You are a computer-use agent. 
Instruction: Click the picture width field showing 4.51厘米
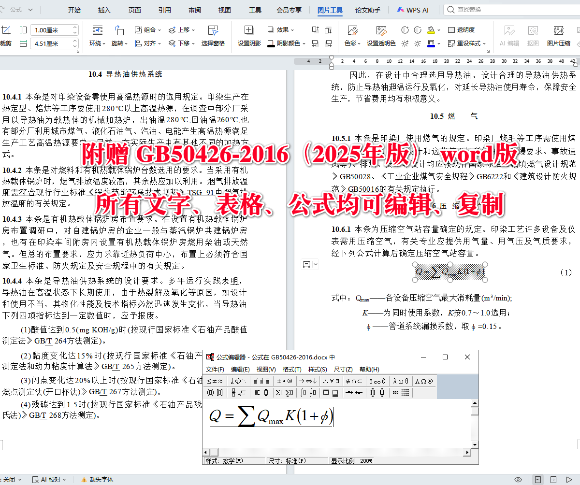[x=54, y=43]
